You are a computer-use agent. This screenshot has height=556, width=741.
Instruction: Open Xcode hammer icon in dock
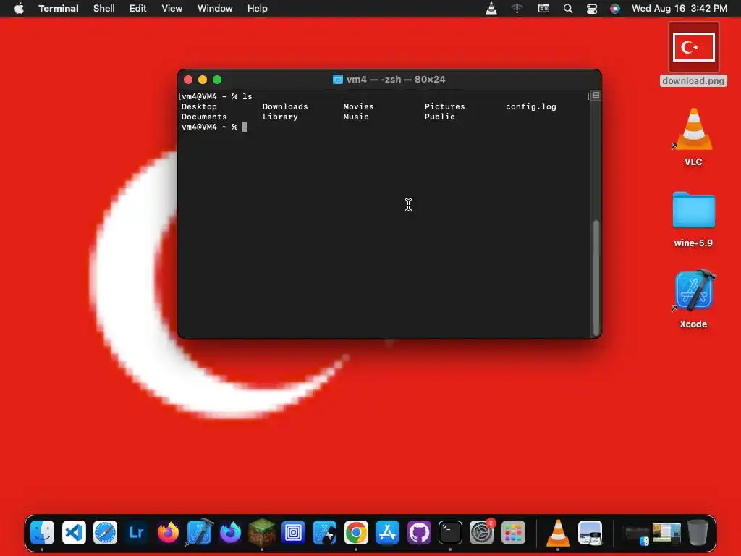(x=200, y=533)
